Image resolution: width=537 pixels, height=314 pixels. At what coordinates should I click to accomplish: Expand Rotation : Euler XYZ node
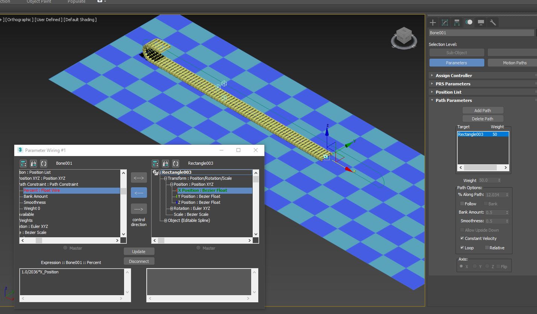pos(171,209)
